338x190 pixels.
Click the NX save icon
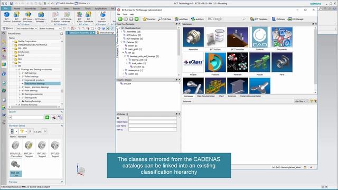[x=11, y=3]
